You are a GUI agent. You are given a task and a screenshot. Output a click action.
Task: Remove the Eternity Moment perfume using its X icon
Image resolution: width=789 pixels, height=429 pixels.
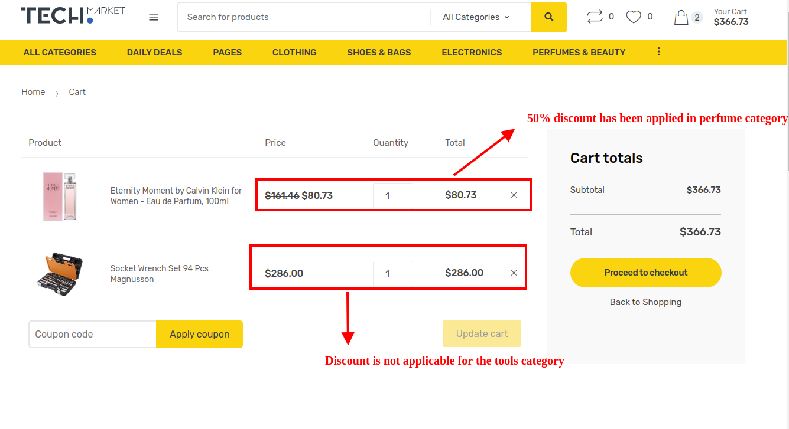pyautogui.click(x=514, y=194)
